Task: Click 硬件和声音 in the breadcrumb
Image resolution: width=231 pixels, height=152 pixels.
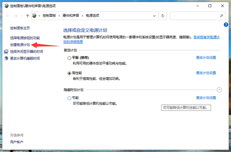Action: (71, 16)
